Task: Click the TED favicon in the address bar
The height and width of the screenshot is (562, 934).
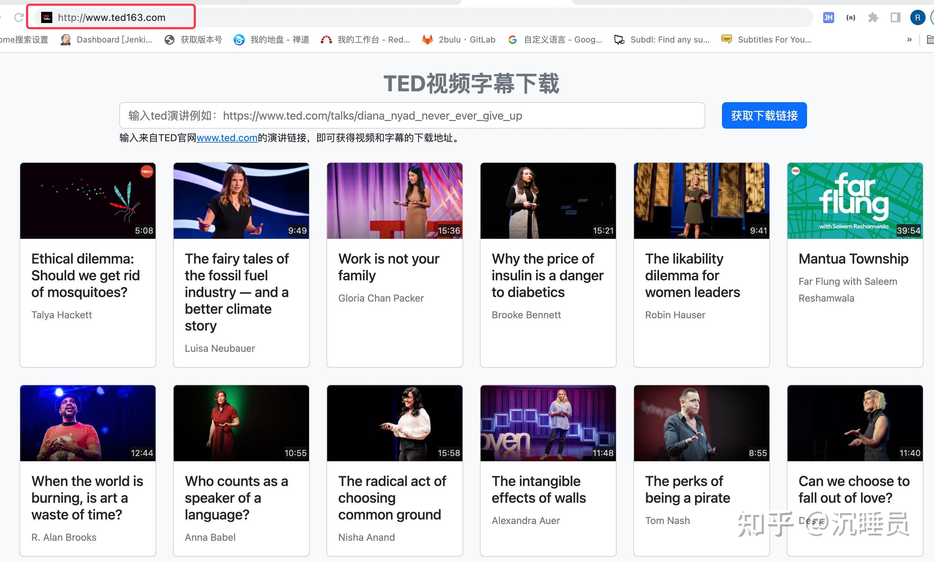Action: pyautogui.click(x=47, y=17)
